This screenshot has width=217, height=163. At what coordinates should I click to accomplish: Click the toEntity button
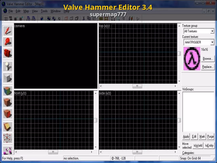click(209, 146)
